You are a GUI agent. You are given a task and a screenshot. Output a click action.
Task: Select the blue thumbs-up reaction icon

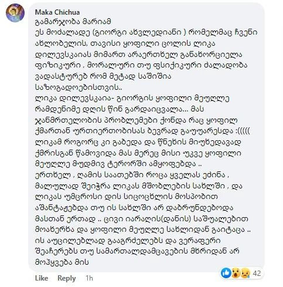coord(226,273)
